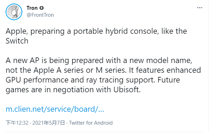Visit the @FrontTron handle link

pos(40,15)
